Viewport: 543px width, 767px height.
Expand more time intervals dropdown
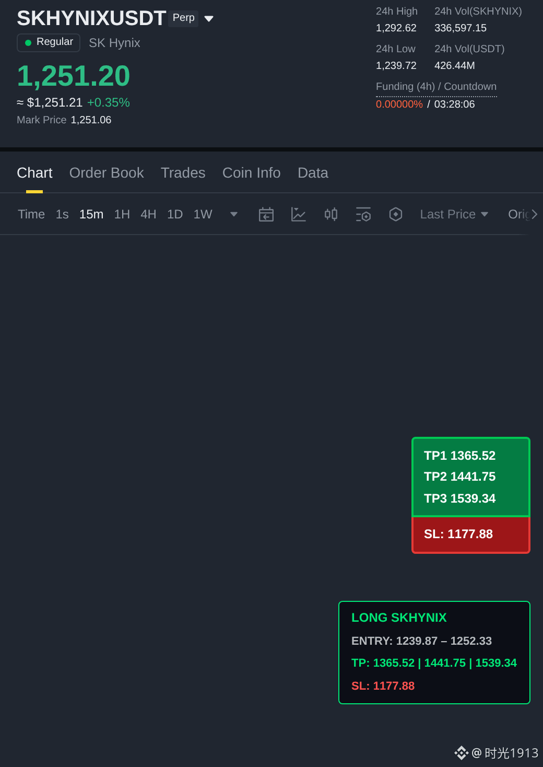point(234,214)
